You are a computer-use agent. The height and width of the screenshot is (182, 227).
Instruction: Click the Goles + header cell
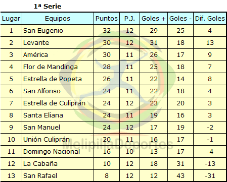pyautogui.click(x=154, y=19)
